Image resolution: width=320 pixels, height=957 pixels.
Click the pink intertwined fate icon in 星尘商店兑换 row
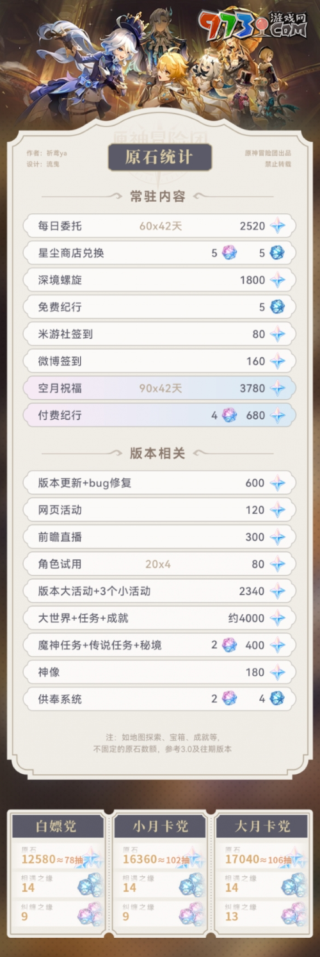229,253
